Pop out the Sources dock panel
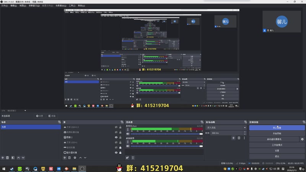306x172 pixels. click(x=122, y=122)
